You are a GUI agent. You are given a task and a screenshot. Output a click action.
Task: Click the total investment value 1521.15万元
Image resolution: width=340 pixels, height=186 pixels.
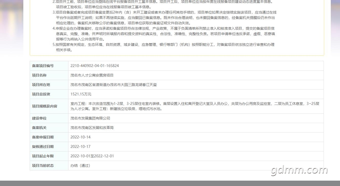pyautogui.click(x=81, y=94)
